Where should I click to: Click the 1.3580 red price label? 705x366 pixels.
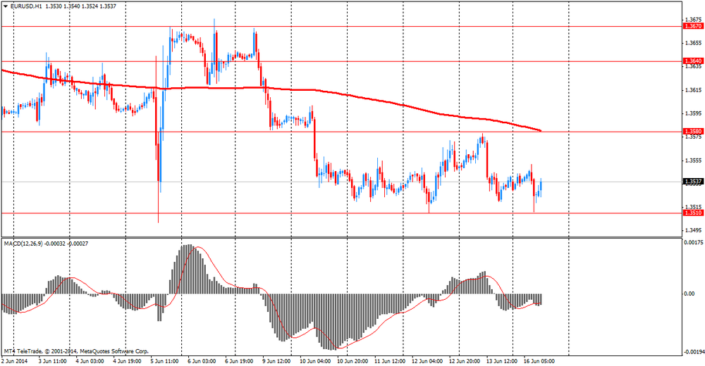tap(692, 132)
